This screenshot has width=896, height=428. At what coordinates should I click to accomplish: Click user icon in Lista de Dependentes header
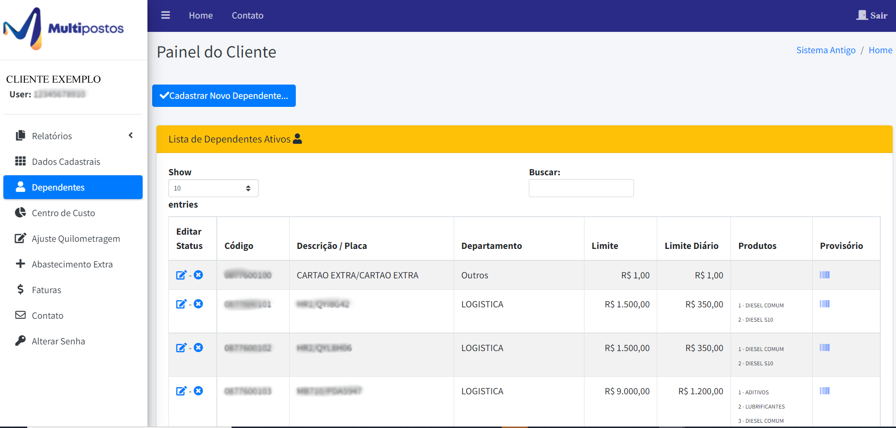click(x=298, y=139)
